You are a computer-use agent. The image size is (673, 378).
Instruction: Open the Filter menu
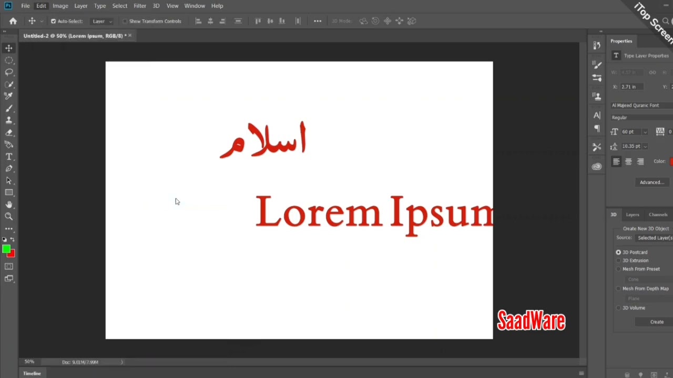click(x=140, y=6)
